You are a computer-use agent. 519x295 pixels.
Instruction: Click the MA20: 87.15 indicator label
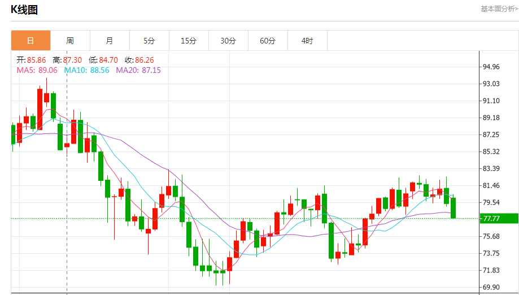coord(138,70)
